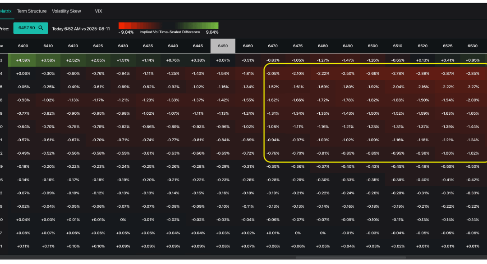
Task: Click the red end of the implied vol gradient
Action: tap(122, 26)
